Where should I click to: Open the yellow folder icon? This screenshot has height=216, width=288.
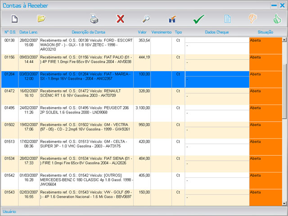(41, 19)
